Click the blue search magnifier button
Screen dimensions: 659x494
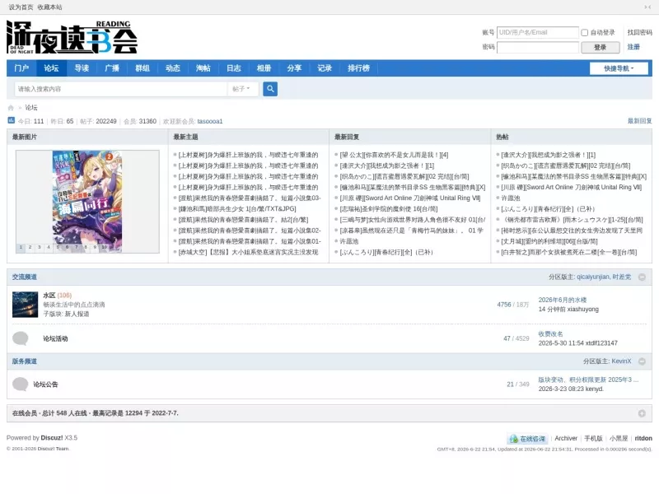click(x=270, y=89)
